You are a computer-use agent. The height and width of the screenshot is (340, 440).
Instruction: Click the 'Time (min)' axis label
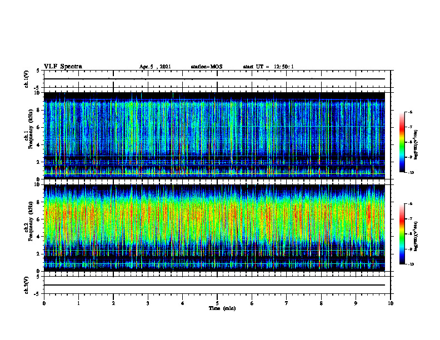[x=222, y=308]
